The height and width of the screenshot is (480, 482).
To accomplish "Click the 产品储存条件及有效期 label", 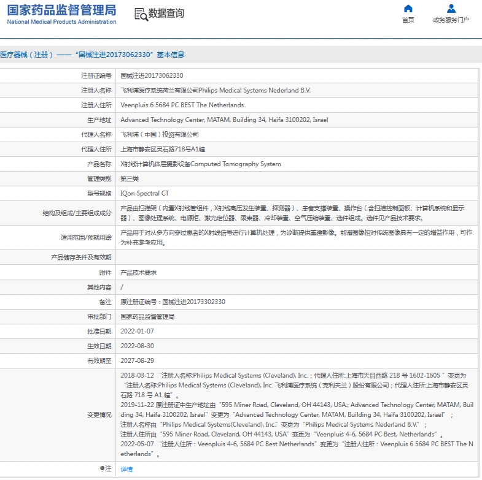I will 81,257.
